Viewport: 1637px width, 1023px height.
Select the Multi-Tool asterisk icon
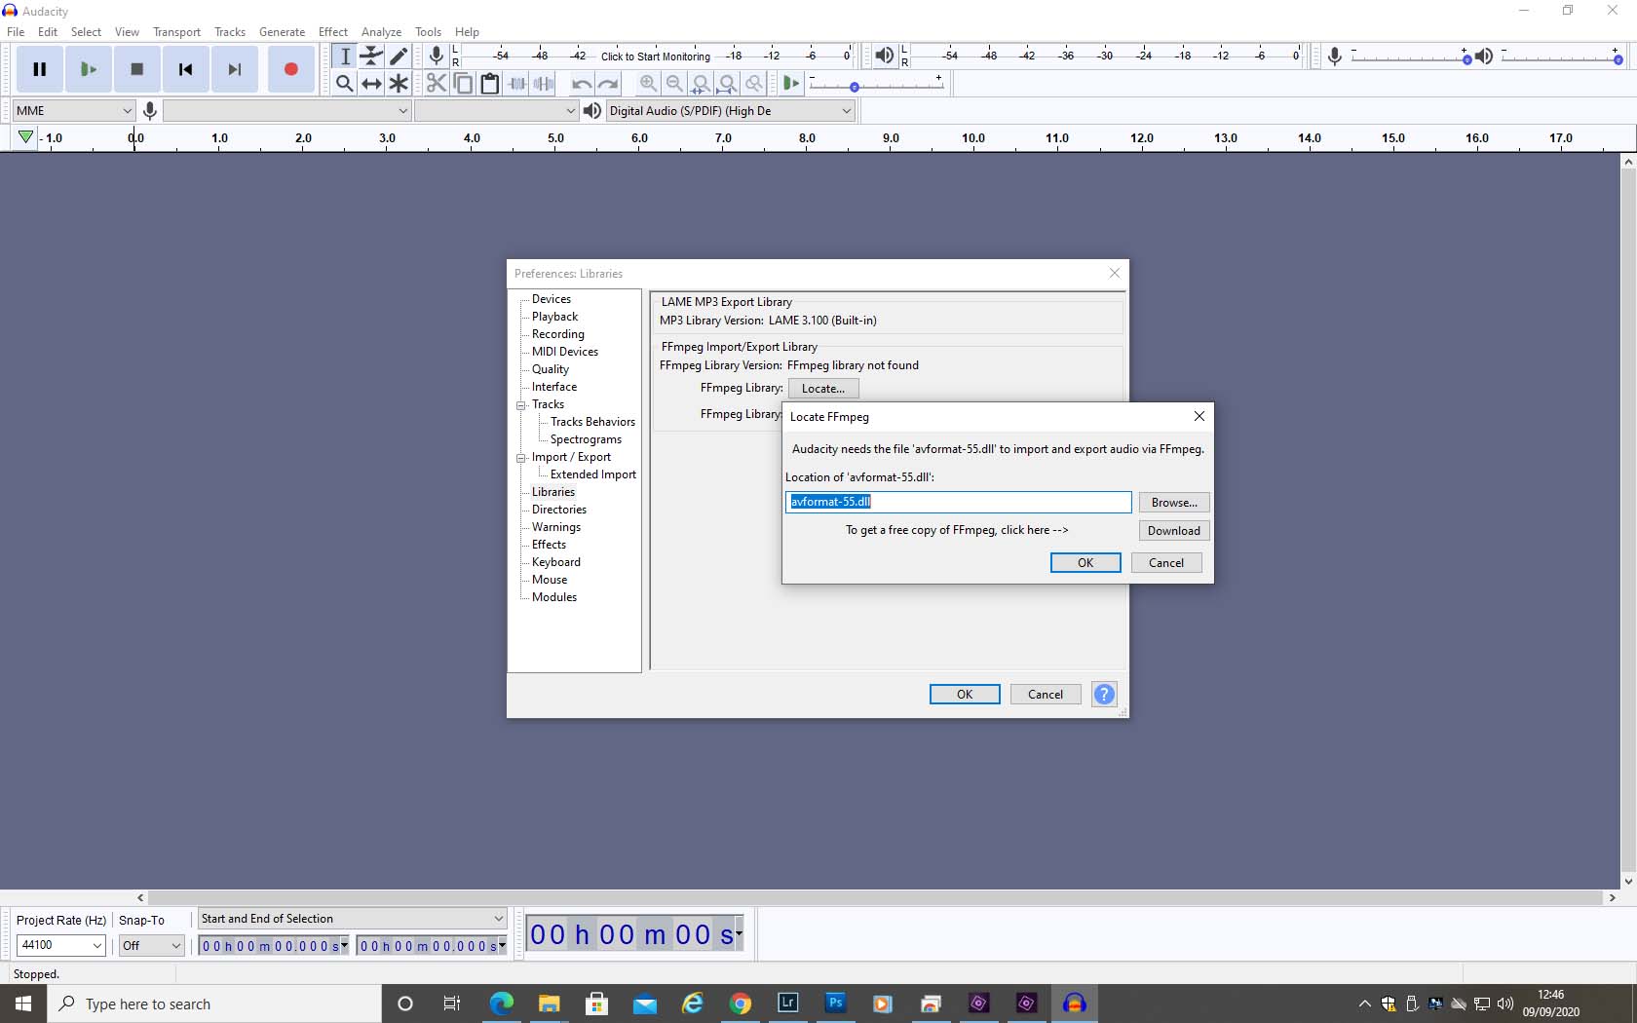point(399,84)
